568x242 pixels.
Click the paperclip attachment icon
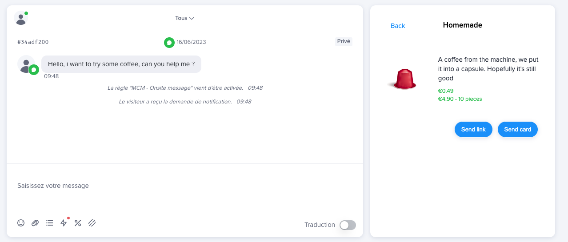35,223
